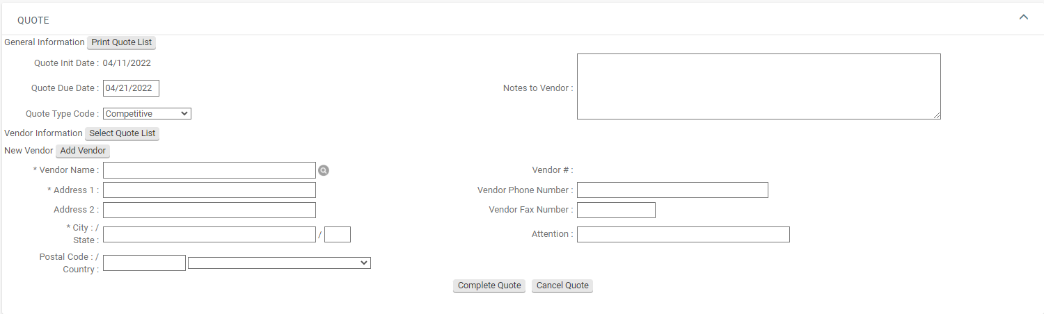Click the Address 2 input field

[209, 210]
